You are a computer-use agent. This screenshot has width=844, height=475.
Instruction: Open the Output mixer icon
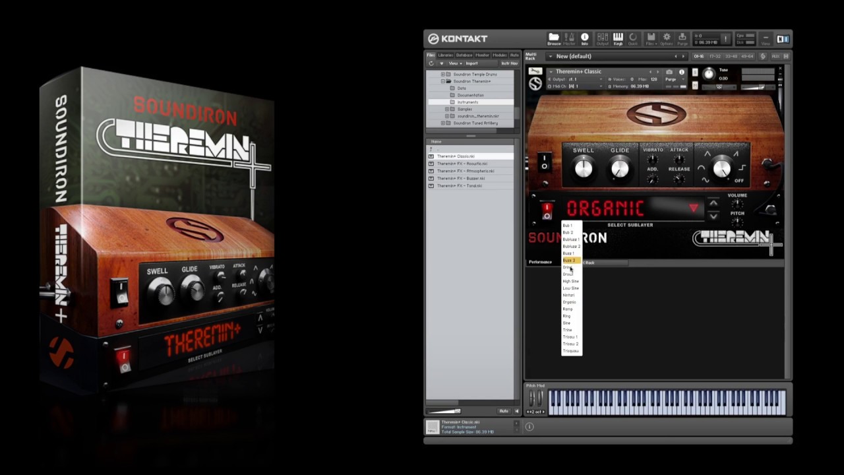coord(603,39)
